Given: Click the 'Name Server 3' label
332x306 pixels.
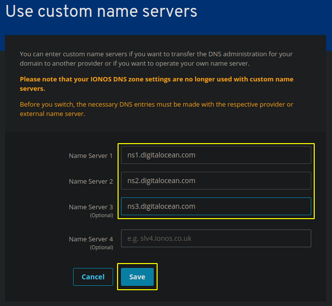Looking at the screenshot, I should click(x=91, y=207).
